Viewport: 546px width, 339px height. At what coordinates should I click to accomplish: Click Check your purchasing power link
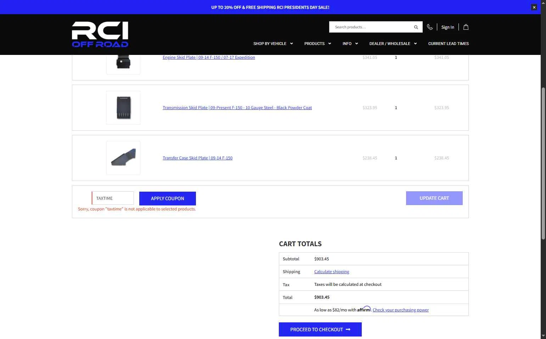pyautogui.click(x=401, y=310)
